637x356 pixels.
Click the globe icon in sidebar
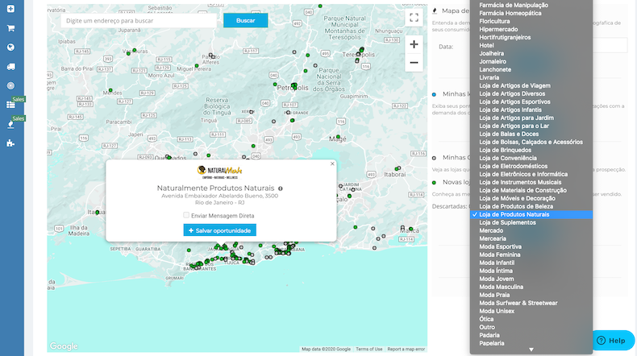(10, 47)
